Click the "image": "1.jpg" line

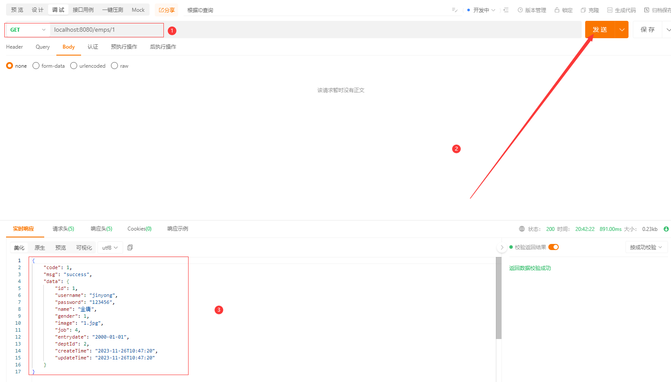click(x=79, y=323)
